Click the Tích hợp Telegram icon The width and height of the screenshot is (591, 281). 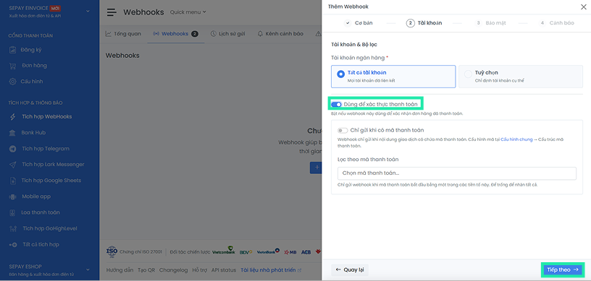[12, 149]
